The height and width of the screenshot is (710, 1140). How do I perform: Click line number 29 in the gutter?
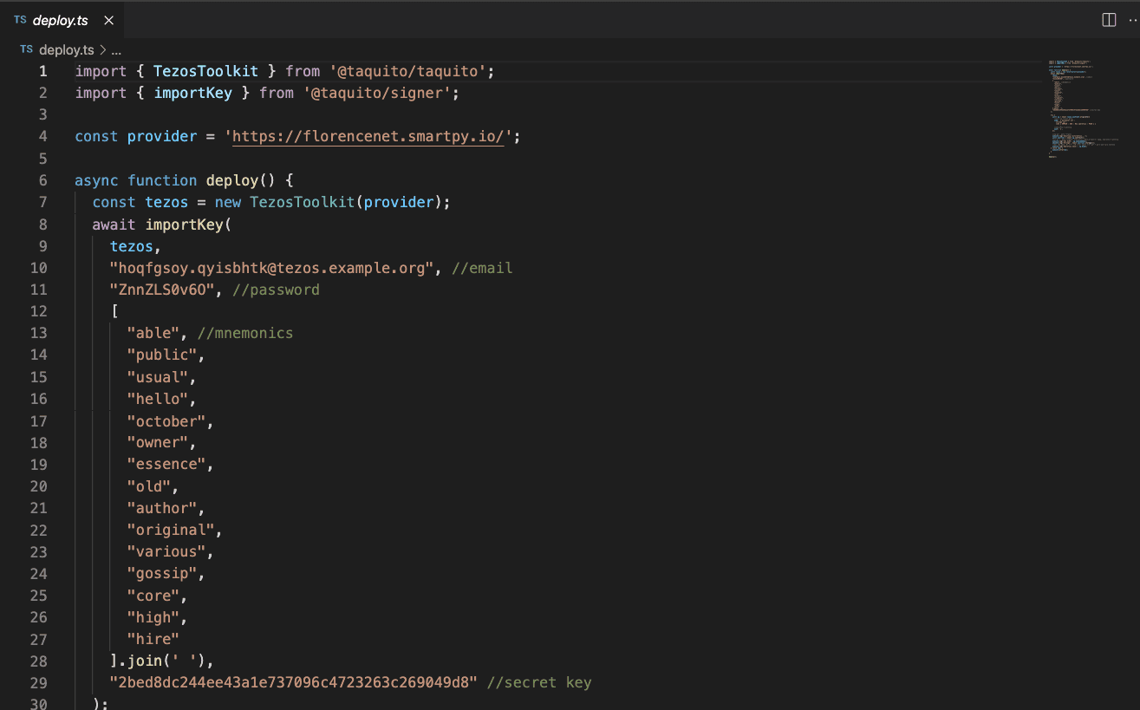coord(38,682)
